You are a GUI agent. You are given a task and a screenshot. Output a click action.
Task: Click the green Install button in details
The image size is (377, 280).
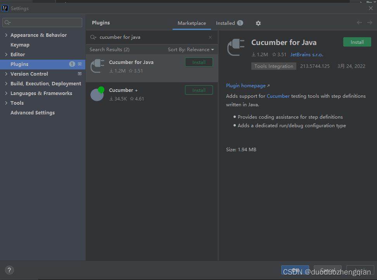[357, 42]
